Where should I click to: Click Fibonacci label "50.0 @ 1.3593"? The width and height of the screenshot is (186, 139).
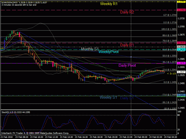point(170,56)
